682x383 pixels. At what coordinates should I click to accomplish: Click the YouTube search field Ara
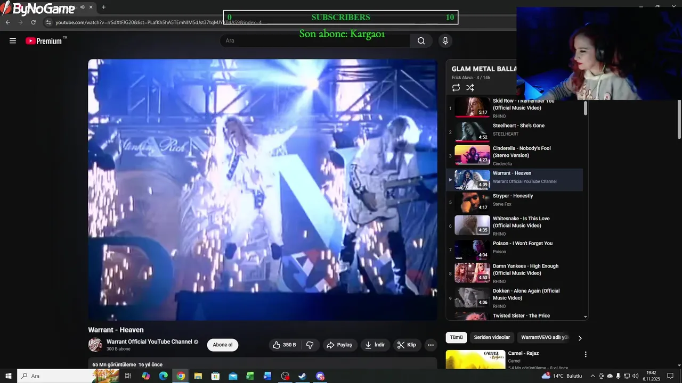pos(315,41)
